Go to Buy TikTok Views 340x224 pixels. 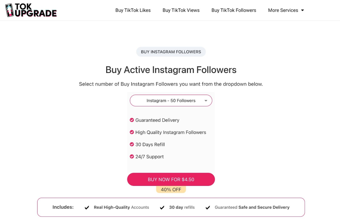tap(181, 10)
